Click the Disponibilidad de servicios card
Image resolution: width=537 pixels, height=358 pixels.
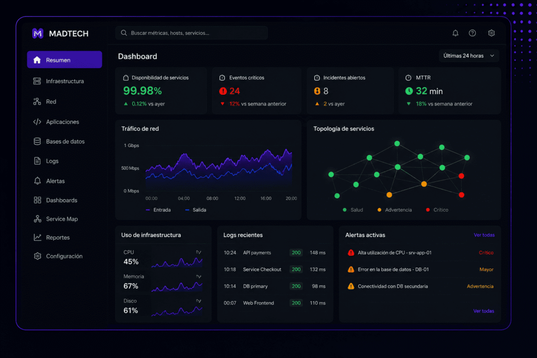tap(161, 90)
